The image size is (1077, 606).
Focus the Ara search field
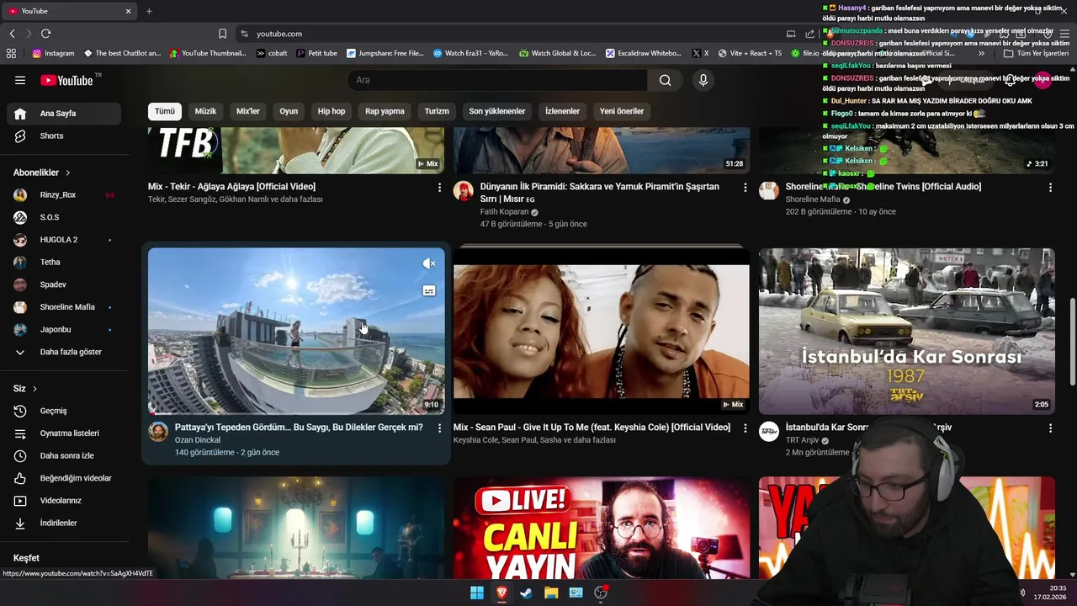[x=497, y=80]
